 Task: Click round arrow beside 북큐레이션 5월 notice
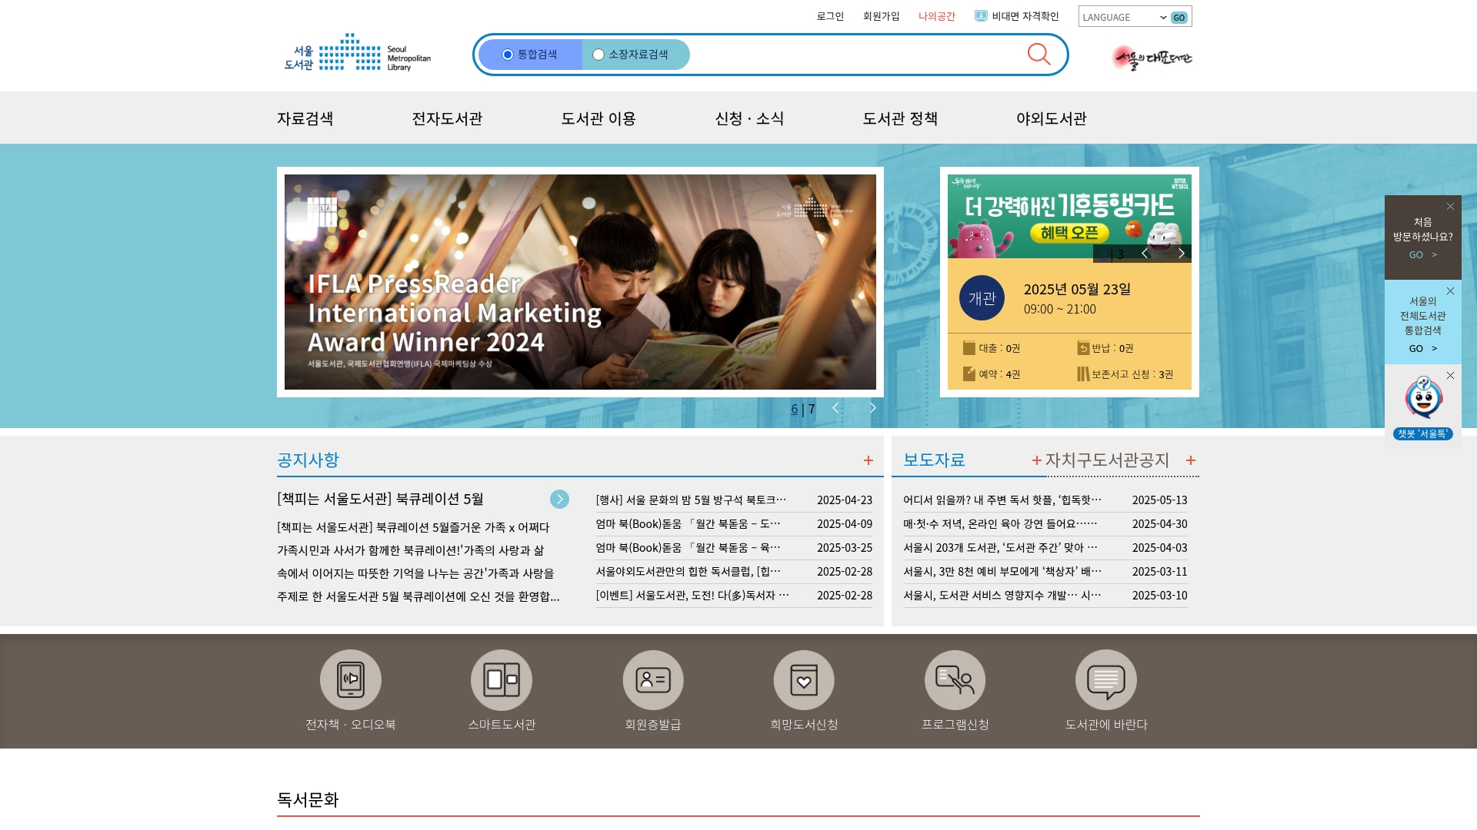pos(559,500)
